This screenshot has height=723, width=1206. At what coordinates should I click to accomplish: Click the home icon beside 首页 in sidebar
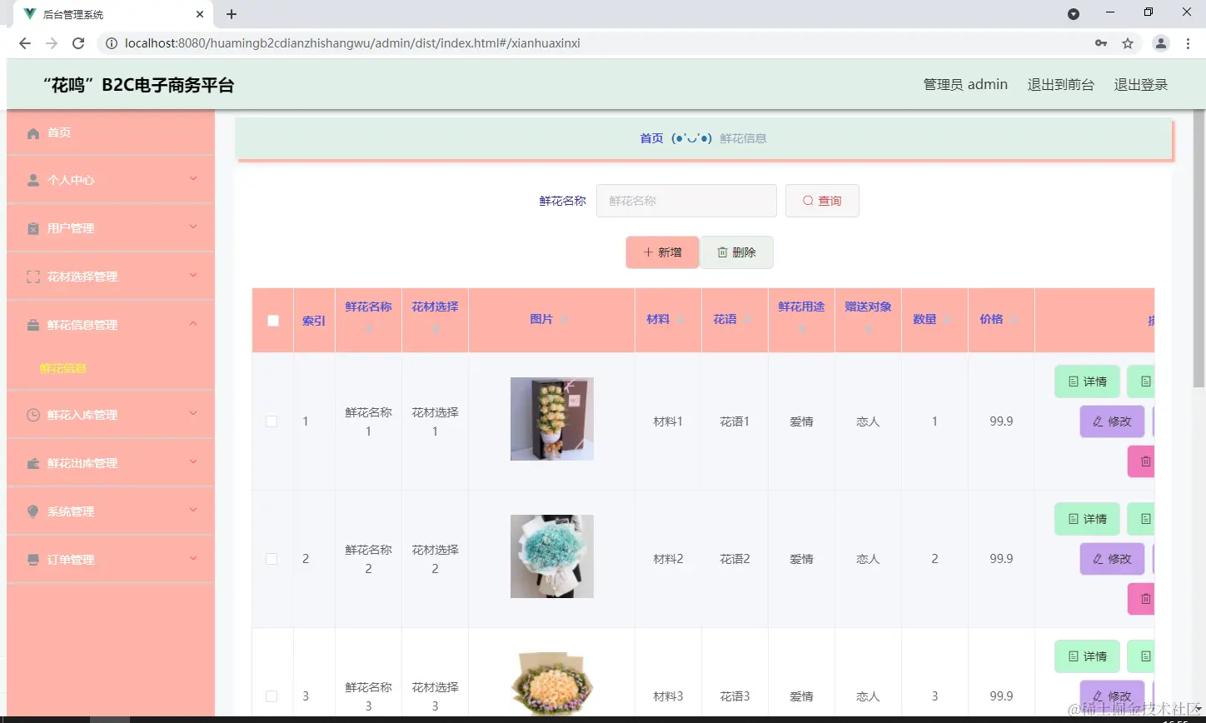pos(33,133)
